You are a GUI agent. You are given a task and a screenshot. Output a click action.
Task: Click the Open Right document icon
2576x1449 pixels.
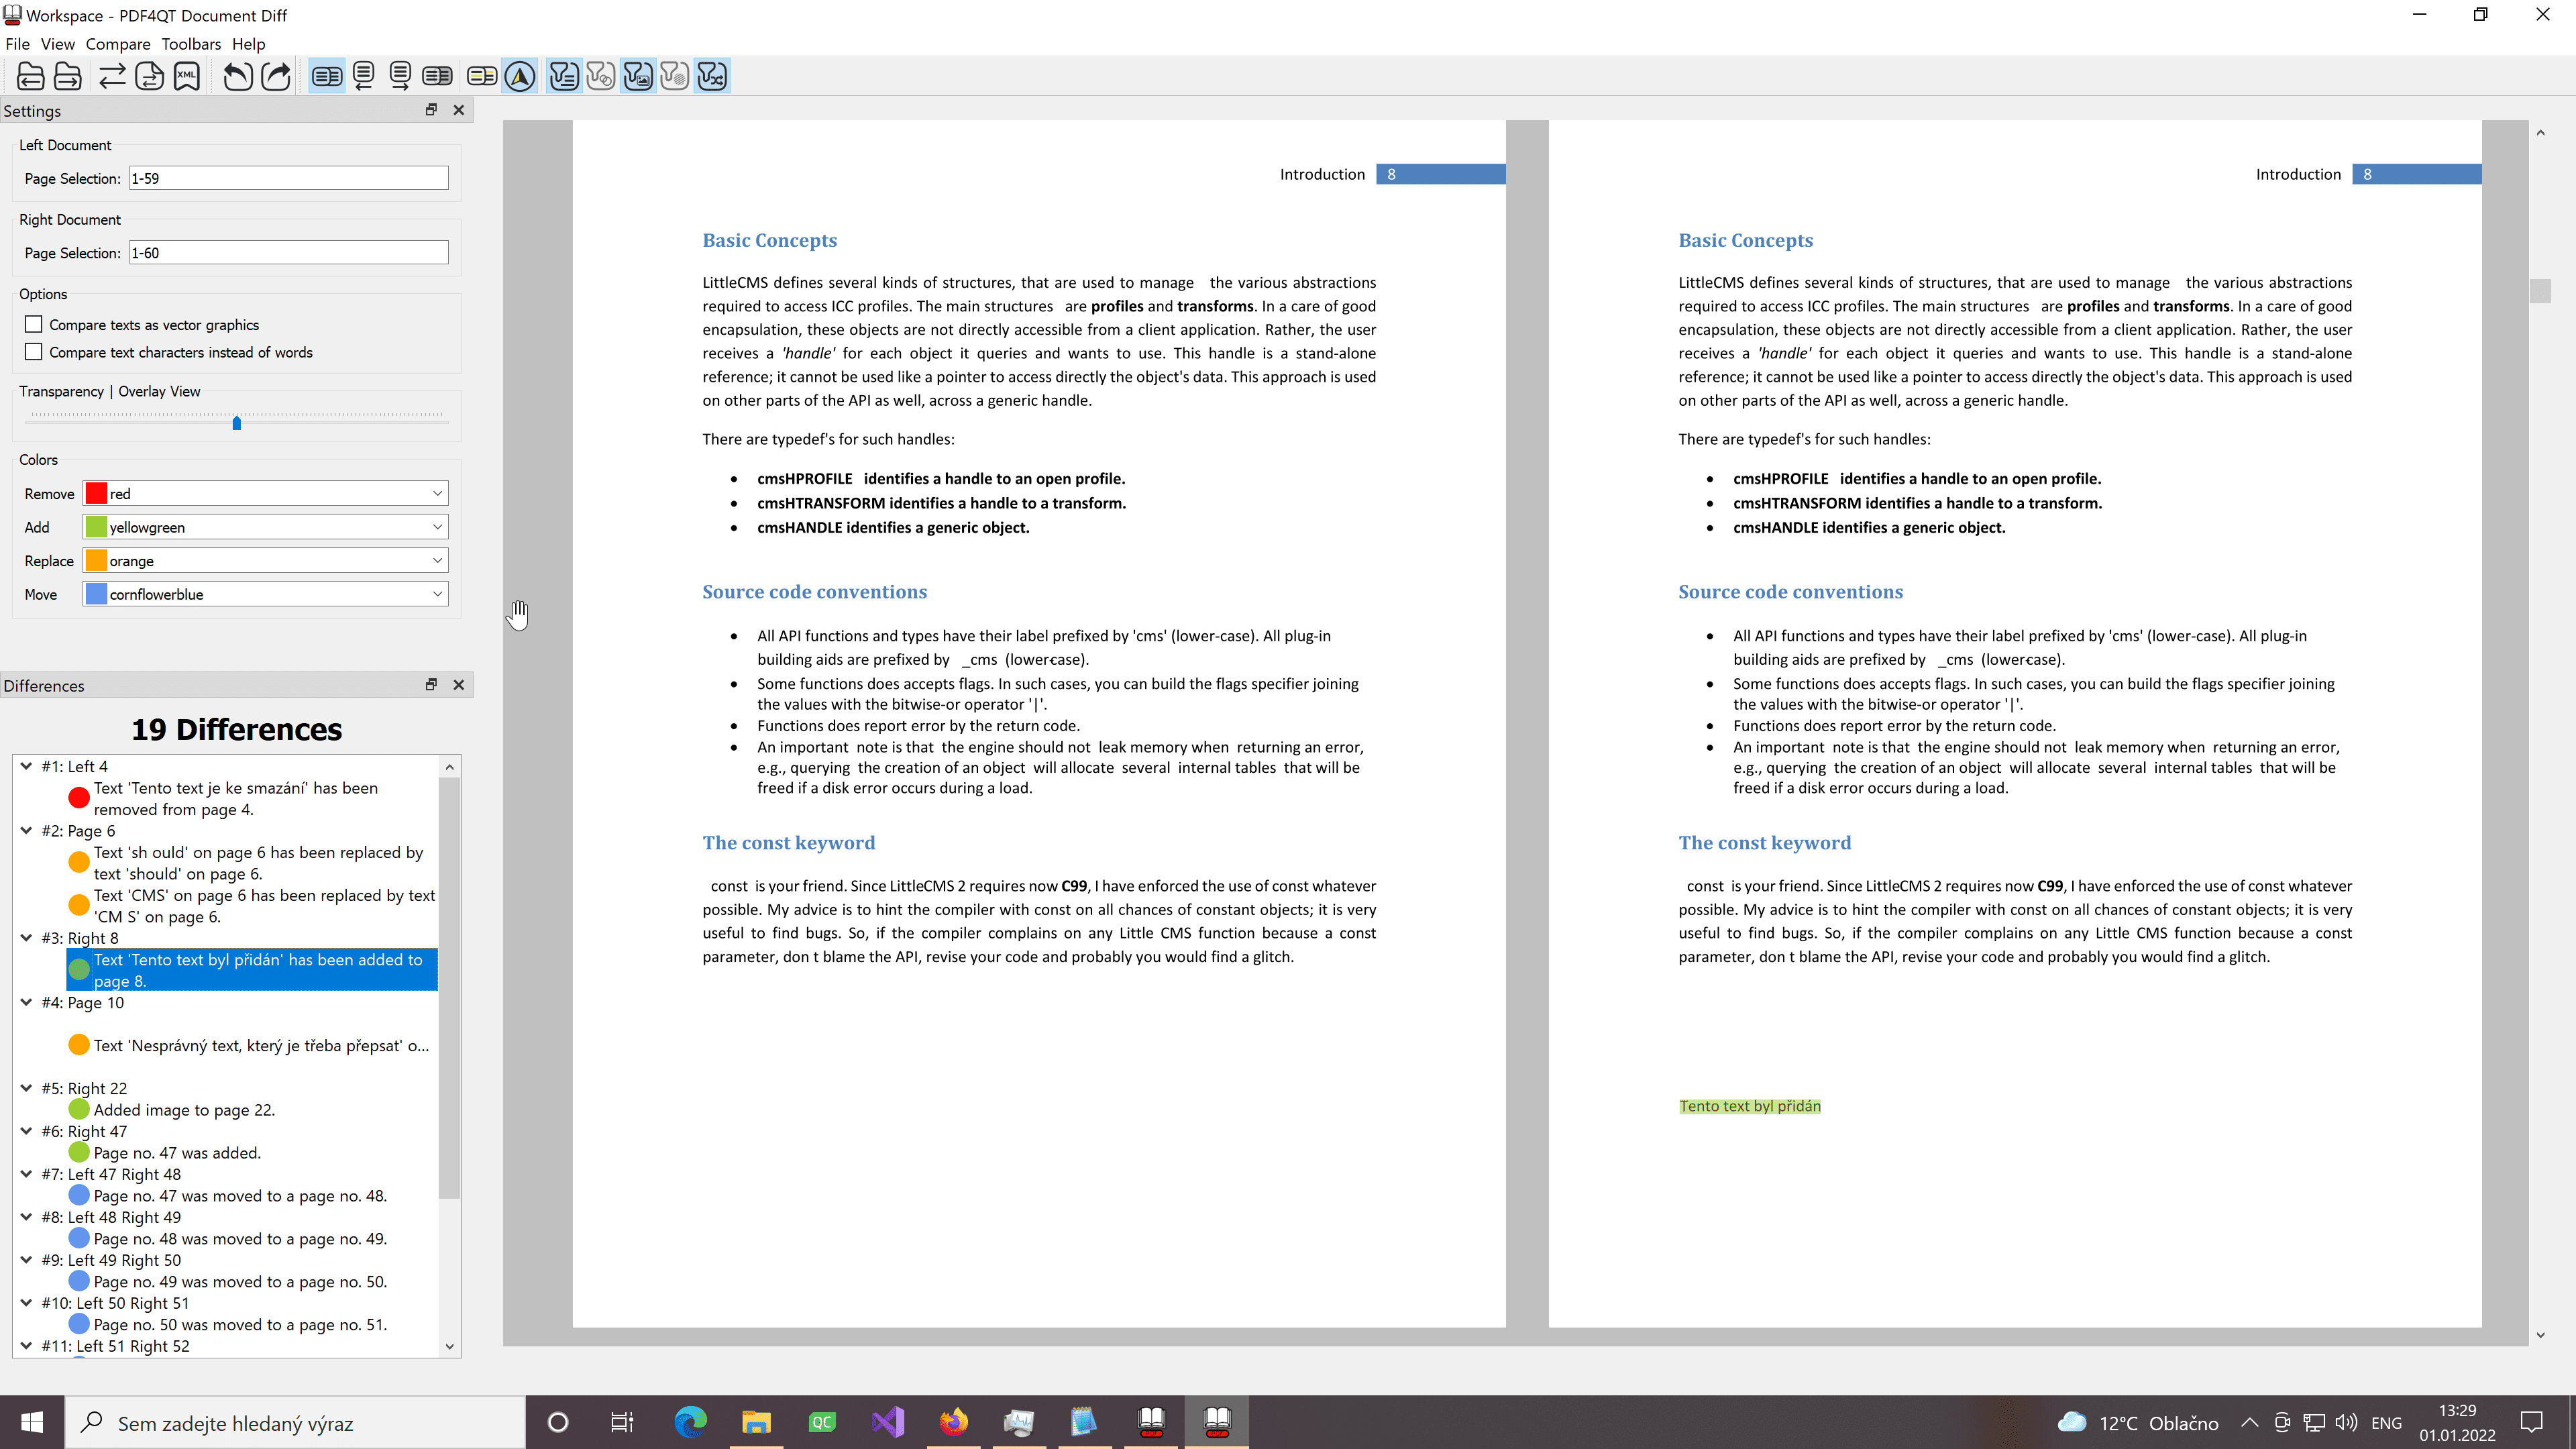[x=68, y=76]
